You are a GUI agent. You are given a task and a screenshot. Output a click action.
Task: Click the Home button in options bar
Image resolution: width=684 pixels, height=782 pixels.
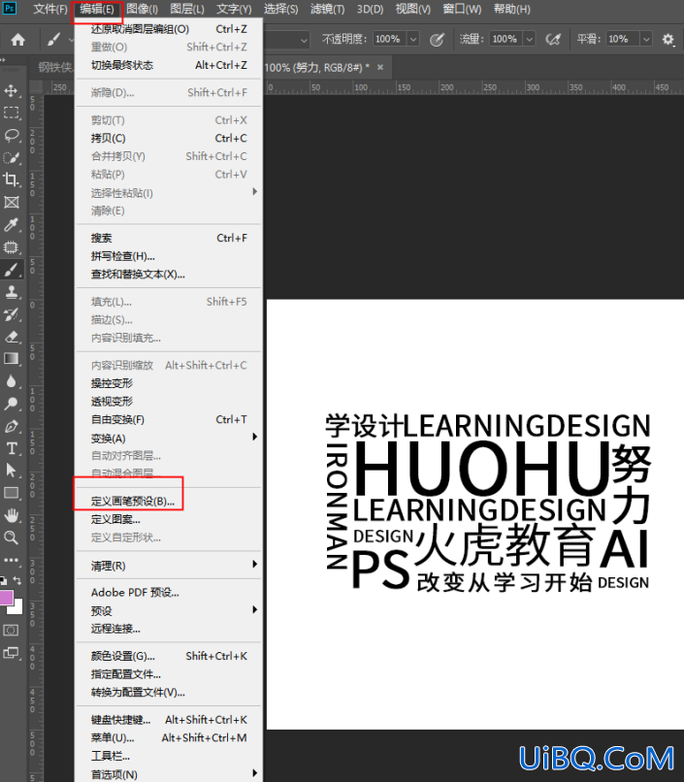tap(17, 40)
